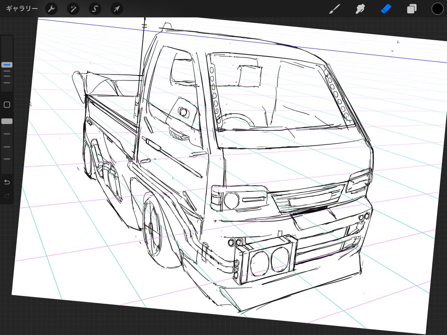Open the Actions wrench menu
The image size is (447, 335).
coord(51,9)
